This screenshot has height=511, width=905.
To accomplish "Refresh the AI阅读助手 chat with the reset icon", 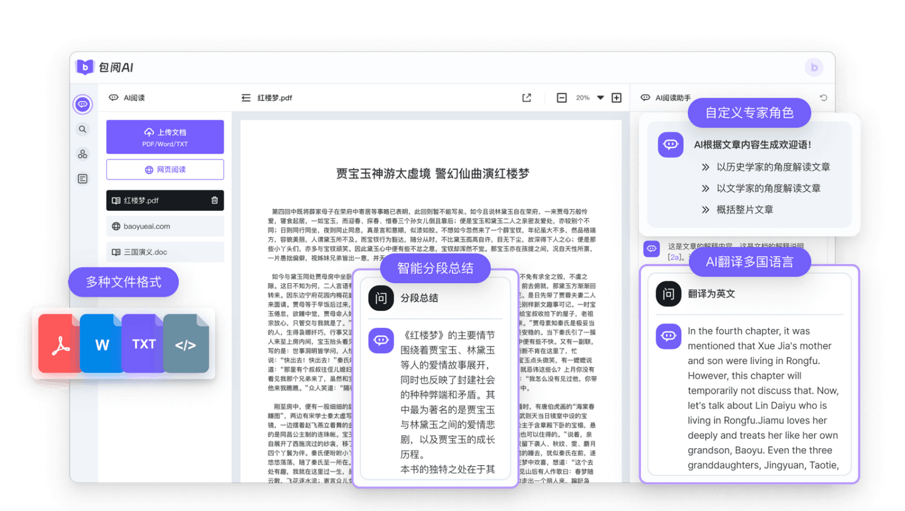I will (x=823, y=97).
